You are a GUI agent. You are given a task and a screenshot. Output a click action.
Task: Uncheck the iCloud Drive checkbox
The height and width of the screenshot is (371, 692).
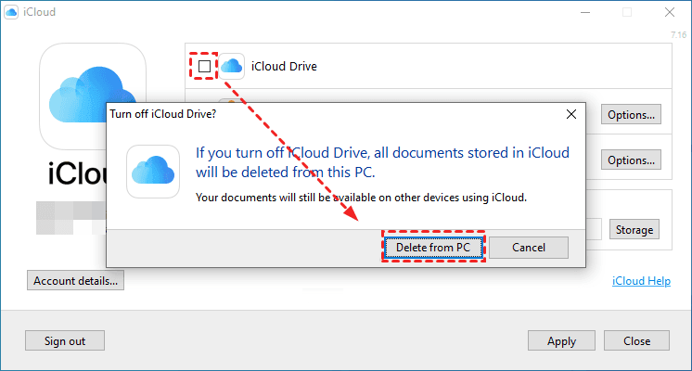click(x=204, y=66)
